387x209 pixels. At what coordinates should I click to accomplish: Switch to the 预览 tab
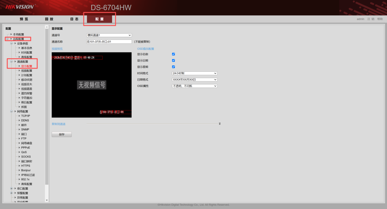[24, 19]
